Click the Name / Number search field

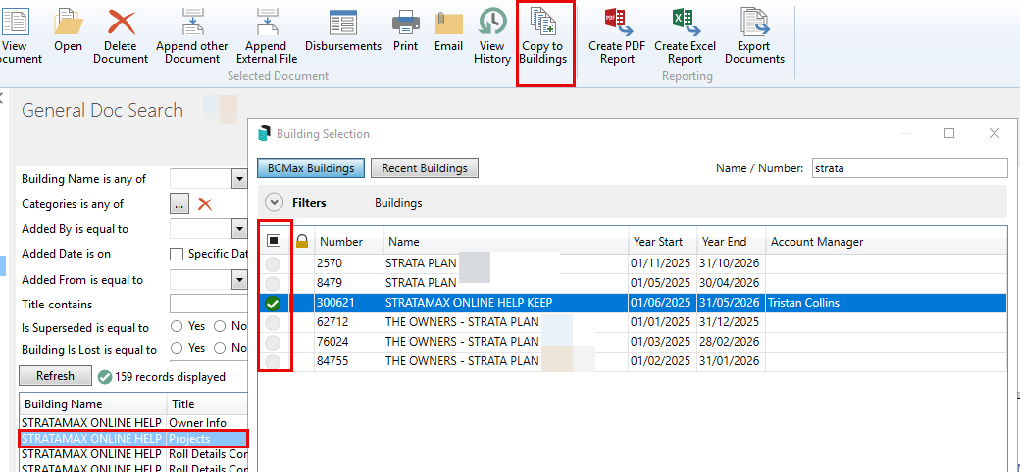[x=909, y=168]
